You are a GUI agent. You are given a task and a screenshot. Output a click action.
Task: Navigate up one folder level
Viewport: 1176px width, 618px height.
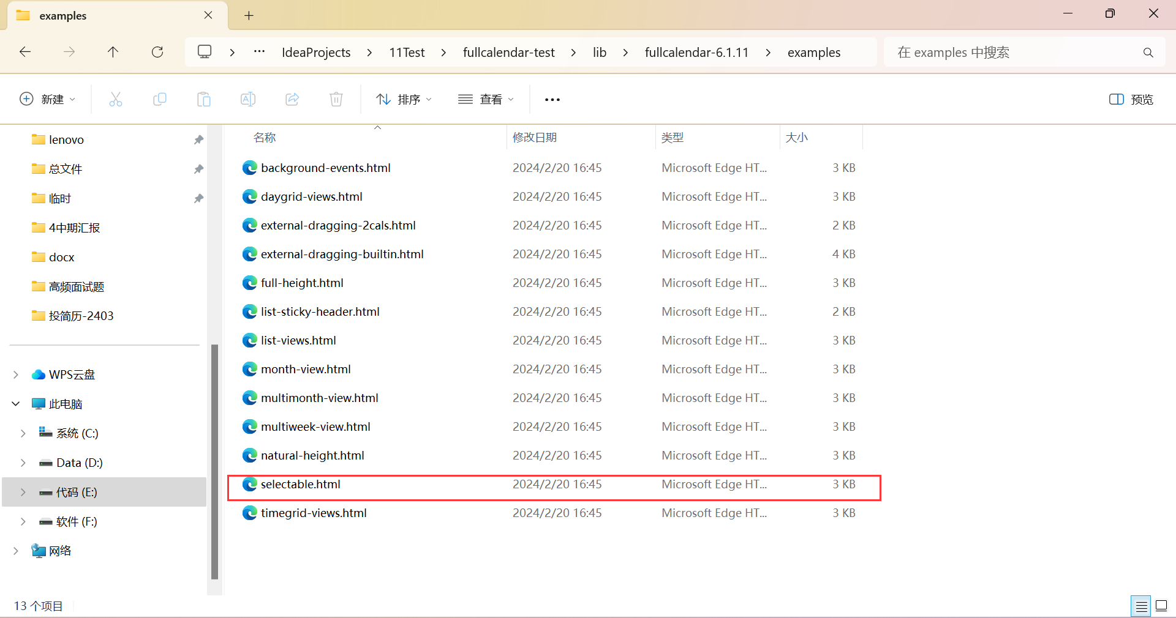(113, 52)
